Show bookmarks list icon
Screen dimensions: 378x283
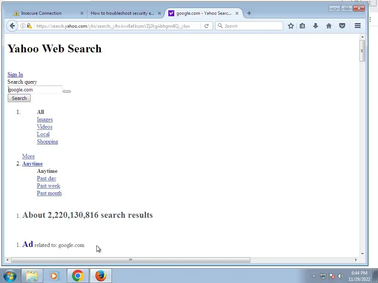coord(302,26)
